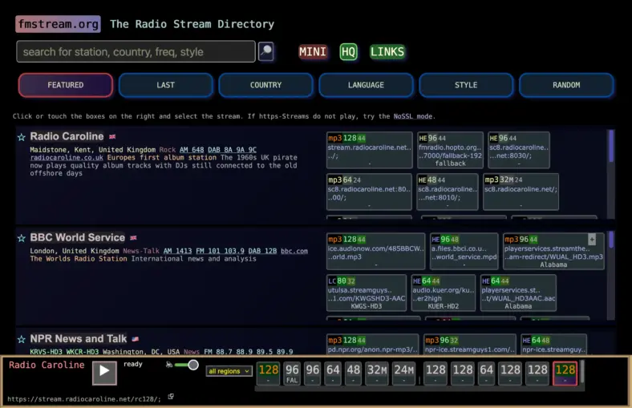This screenshot has width=632, height=408.
Task: Select the pd.npr.org mp3 128 stream
Action: coord(372,345)
